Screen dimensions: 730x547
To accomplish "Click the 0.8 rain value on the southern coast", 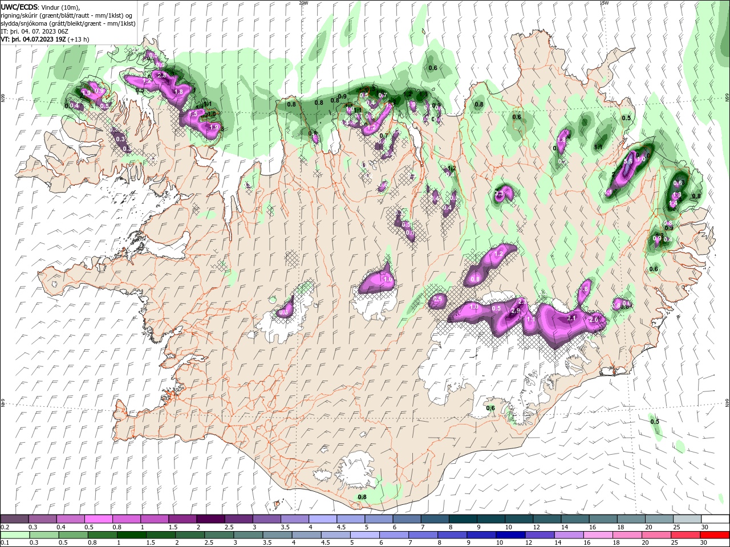I will coord(362,497).
